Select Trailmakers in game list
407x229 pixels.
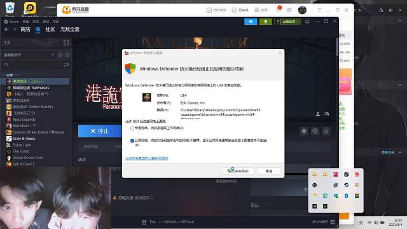coord(35,88)
